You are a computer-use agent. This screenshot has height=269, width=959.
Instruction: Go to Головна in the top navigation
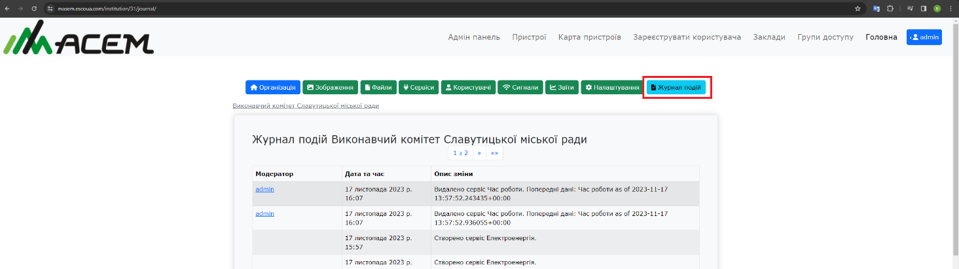[881, 37]
